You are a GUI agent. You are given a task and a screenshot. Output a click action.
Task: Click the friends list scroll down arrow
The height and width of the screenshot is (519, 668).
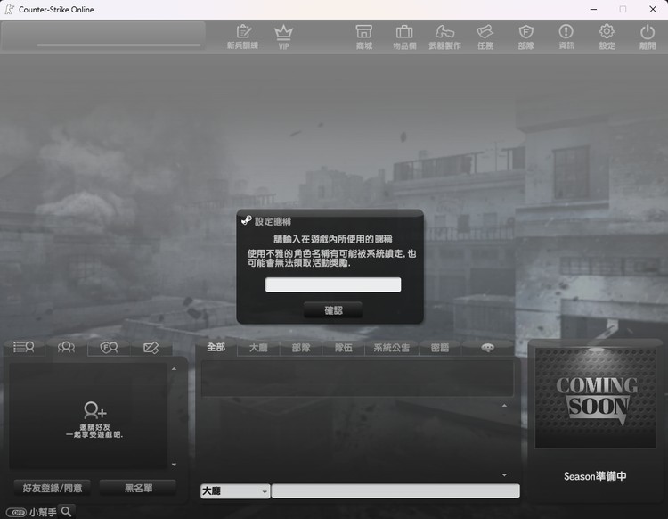174,465
